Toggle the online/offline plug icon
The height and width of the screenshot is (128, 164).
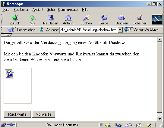pyautogui.click(x=11, y=125)
